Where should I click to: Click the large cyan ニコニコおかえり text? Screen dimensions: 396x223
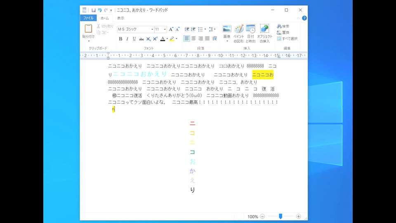point(140,74)
